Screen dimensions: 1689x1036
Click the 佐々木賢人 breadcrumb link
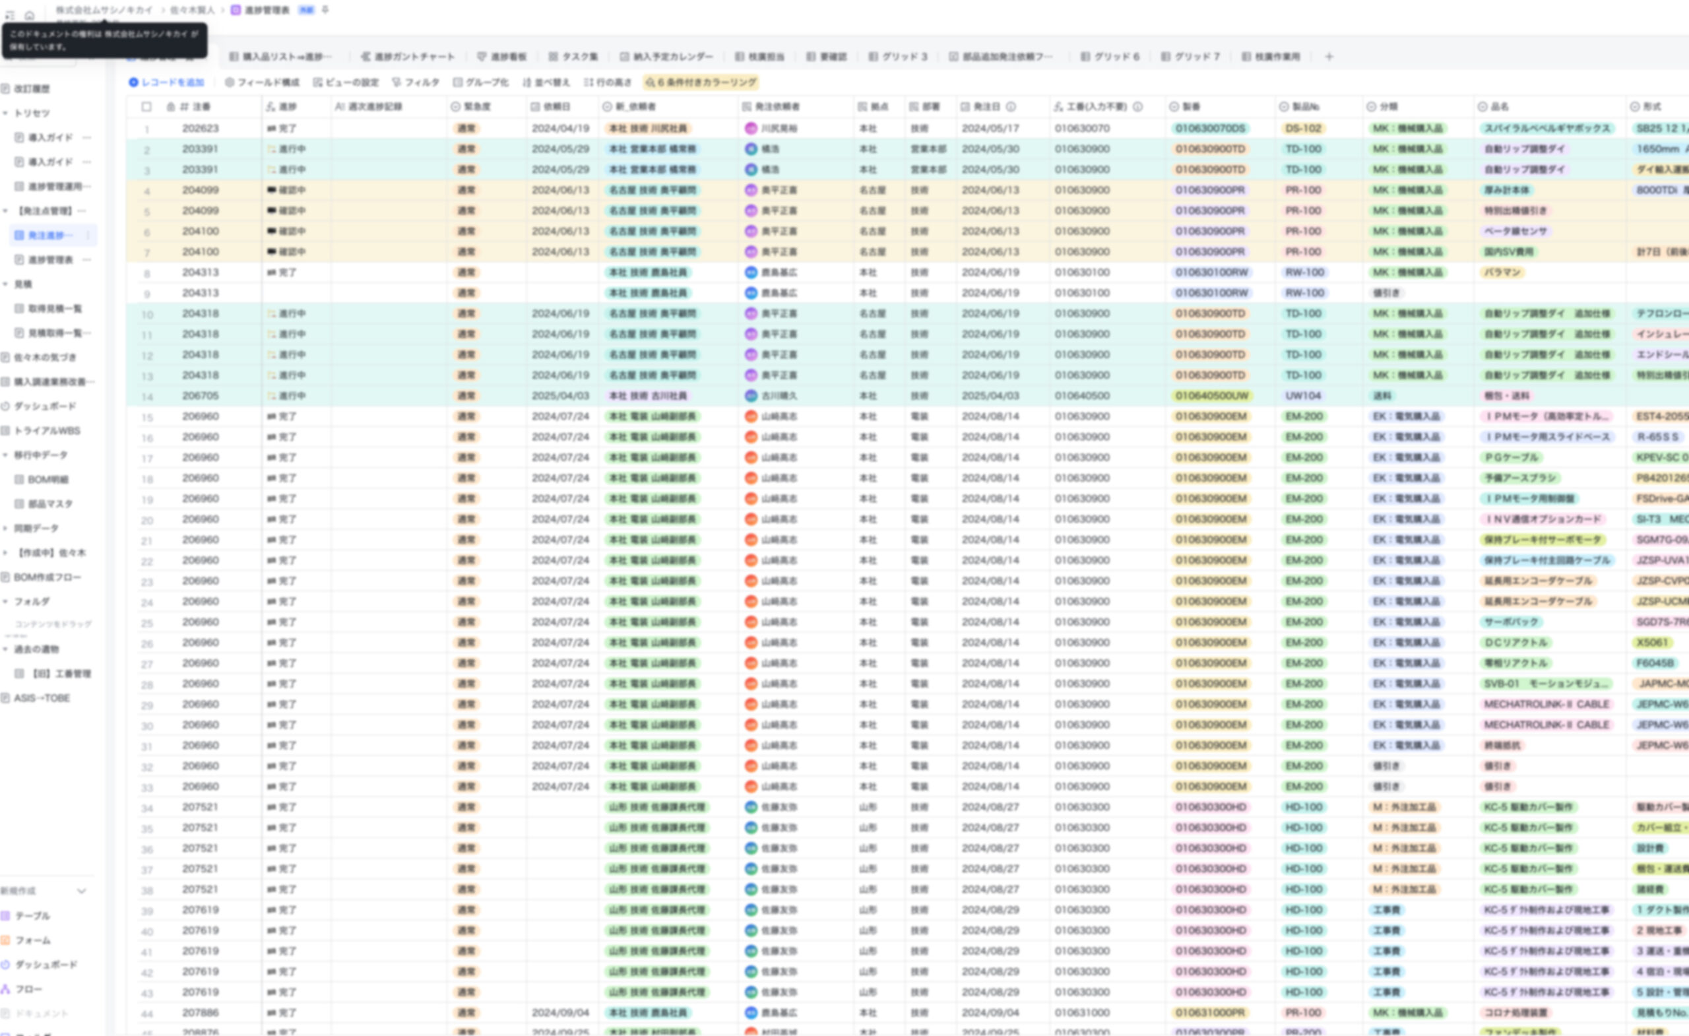[193, 11]
